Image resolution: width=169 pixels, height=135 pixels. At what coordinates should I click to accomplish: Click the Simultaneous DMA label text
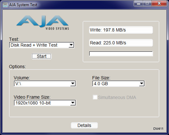click(x=117, y=97)
